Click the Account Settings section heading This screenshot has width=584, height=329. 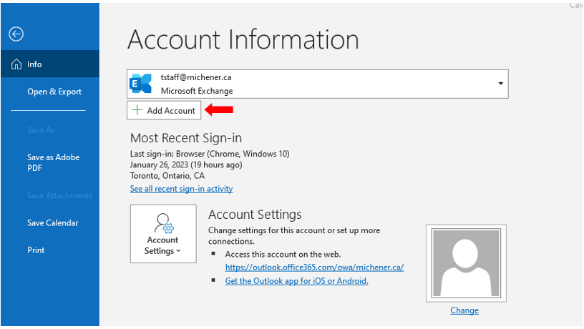255,215
